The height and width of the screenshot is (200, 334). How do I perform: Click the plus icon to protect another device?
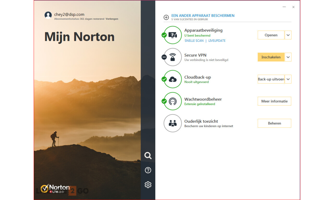click(x=166, y=18)
